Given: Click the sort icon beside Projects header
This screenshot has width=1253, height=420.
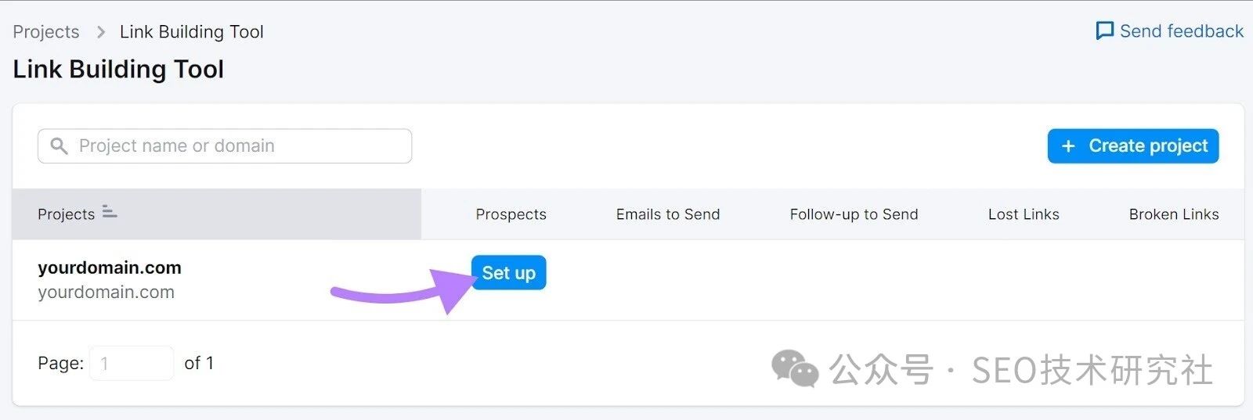Looking at the screenshot, I should point(110,212).
